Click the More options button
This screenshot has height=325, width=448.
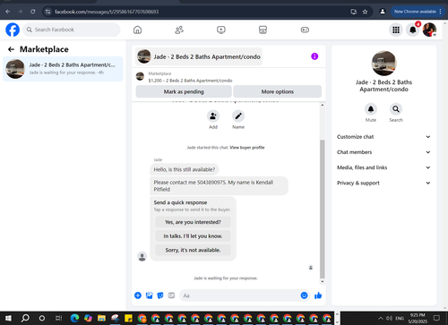click(x=278, y=91)
